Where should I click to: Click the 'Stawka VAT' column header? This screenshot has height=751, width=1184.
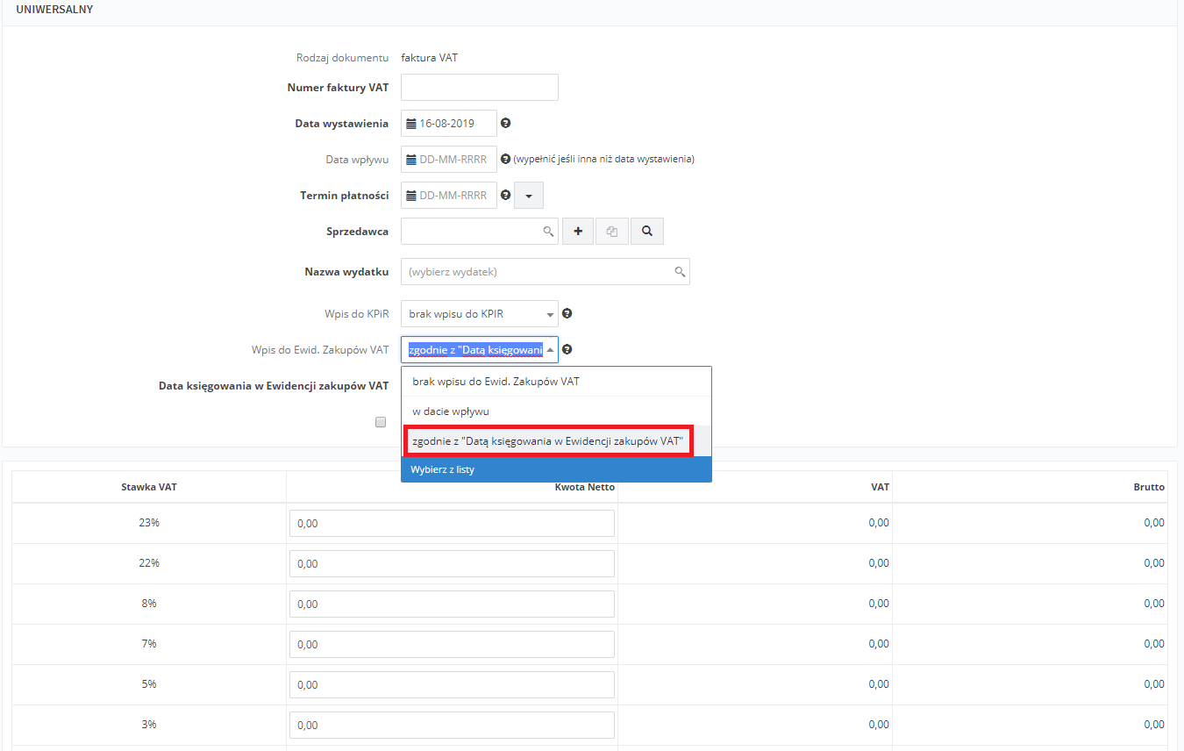tap(149, 487)
